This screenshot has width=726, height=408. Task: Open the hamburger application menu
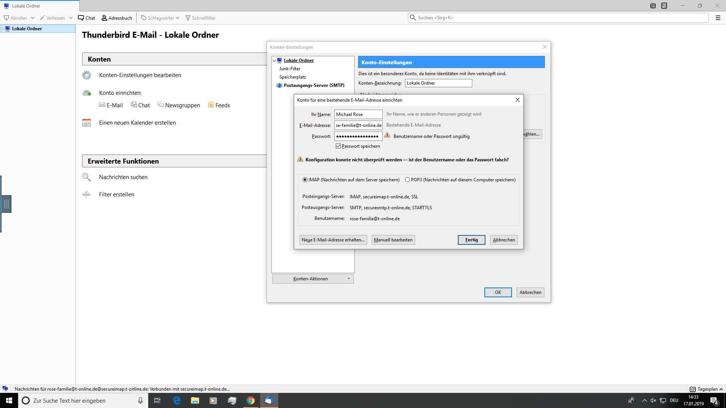pos(718,18)
